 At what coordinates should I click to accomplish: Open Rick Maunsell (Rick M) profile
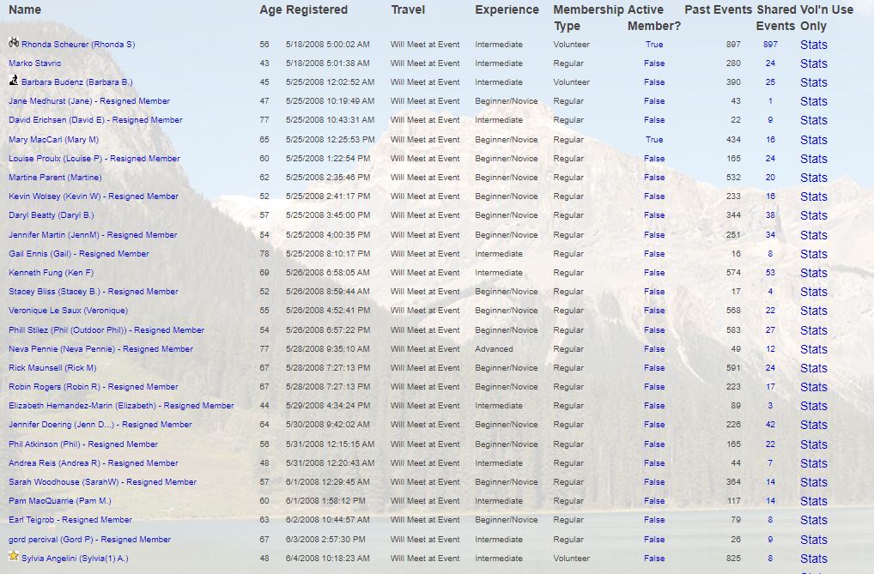tap(52, 368)
